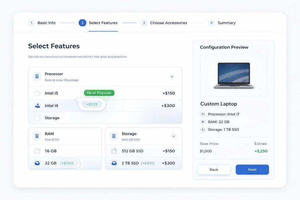Select the Intel i5 checkbox
This screenshot has width=300, height=200.
pos(37,93)
